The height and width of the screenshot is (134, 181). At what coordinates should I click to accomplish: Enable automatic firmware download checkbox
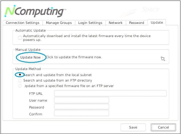click(x=20, y=38)
